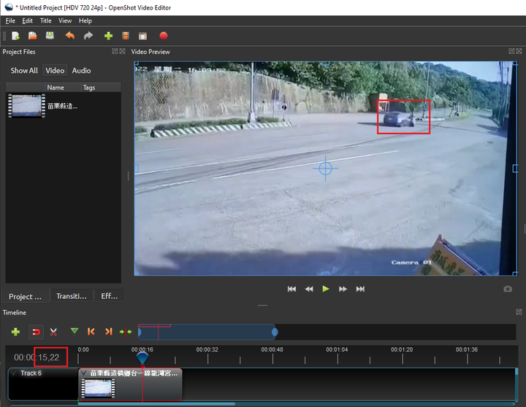The image size is (526, 407).
Task: Click the right handle of zoom slider
Action: pos(275,333)
